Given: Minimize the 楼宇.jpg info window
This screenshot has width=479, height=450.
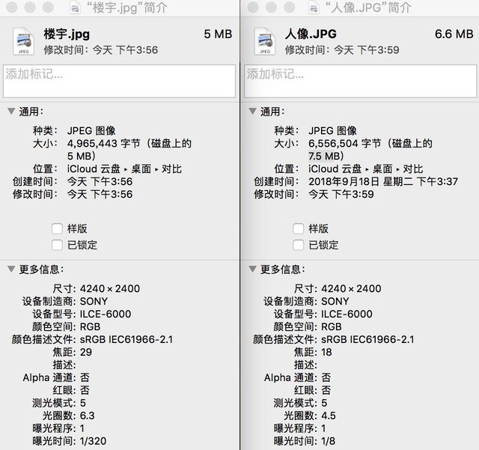Looking at the screenshot, I should [30, 7].
